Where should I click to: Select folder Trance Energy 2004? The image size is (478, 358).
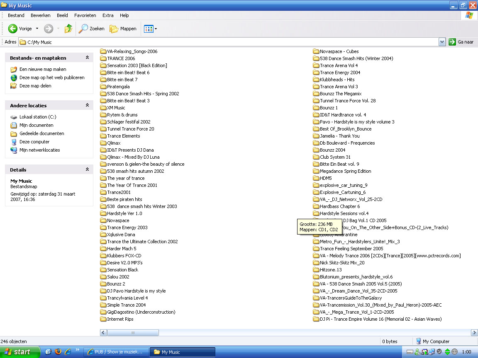[x=337, y=73]
